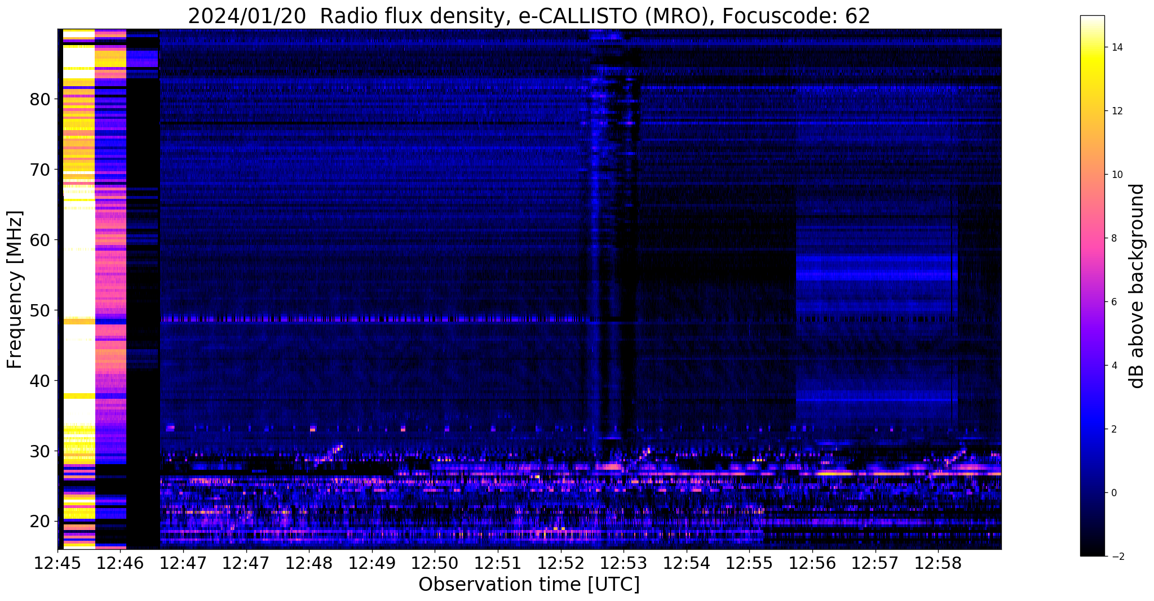Select the 70 MHz frequency tick label
This screenshot has height=601, width=1154.
coord(40,170)
